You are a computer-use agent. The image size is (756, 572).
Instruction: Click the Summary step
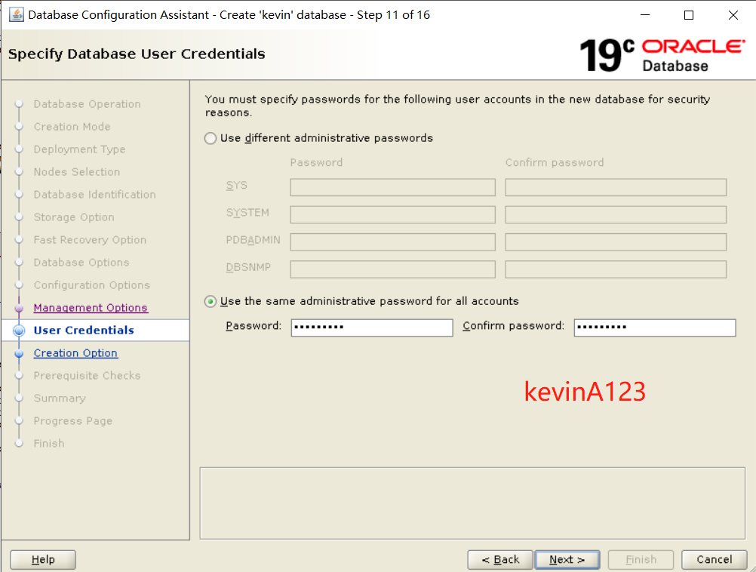(60, 398)
